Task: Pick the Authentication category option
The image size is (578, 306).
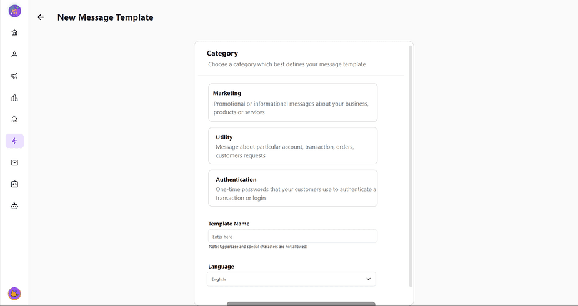Action: pyautogui.click(x=292, y=189)
